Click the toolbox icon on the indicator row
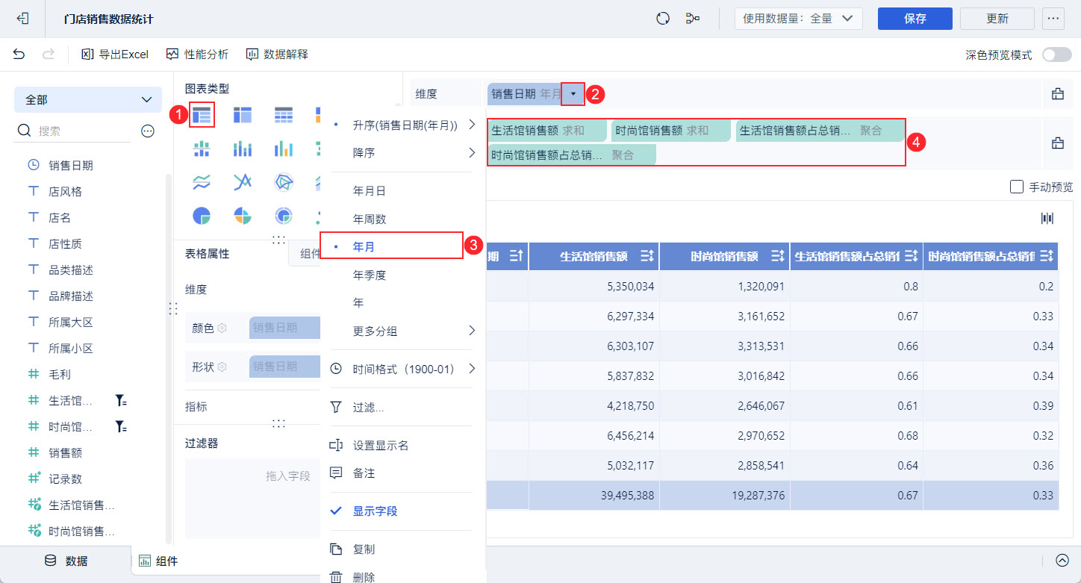This screenshot has width=1081, height=583. [1058, 143]
